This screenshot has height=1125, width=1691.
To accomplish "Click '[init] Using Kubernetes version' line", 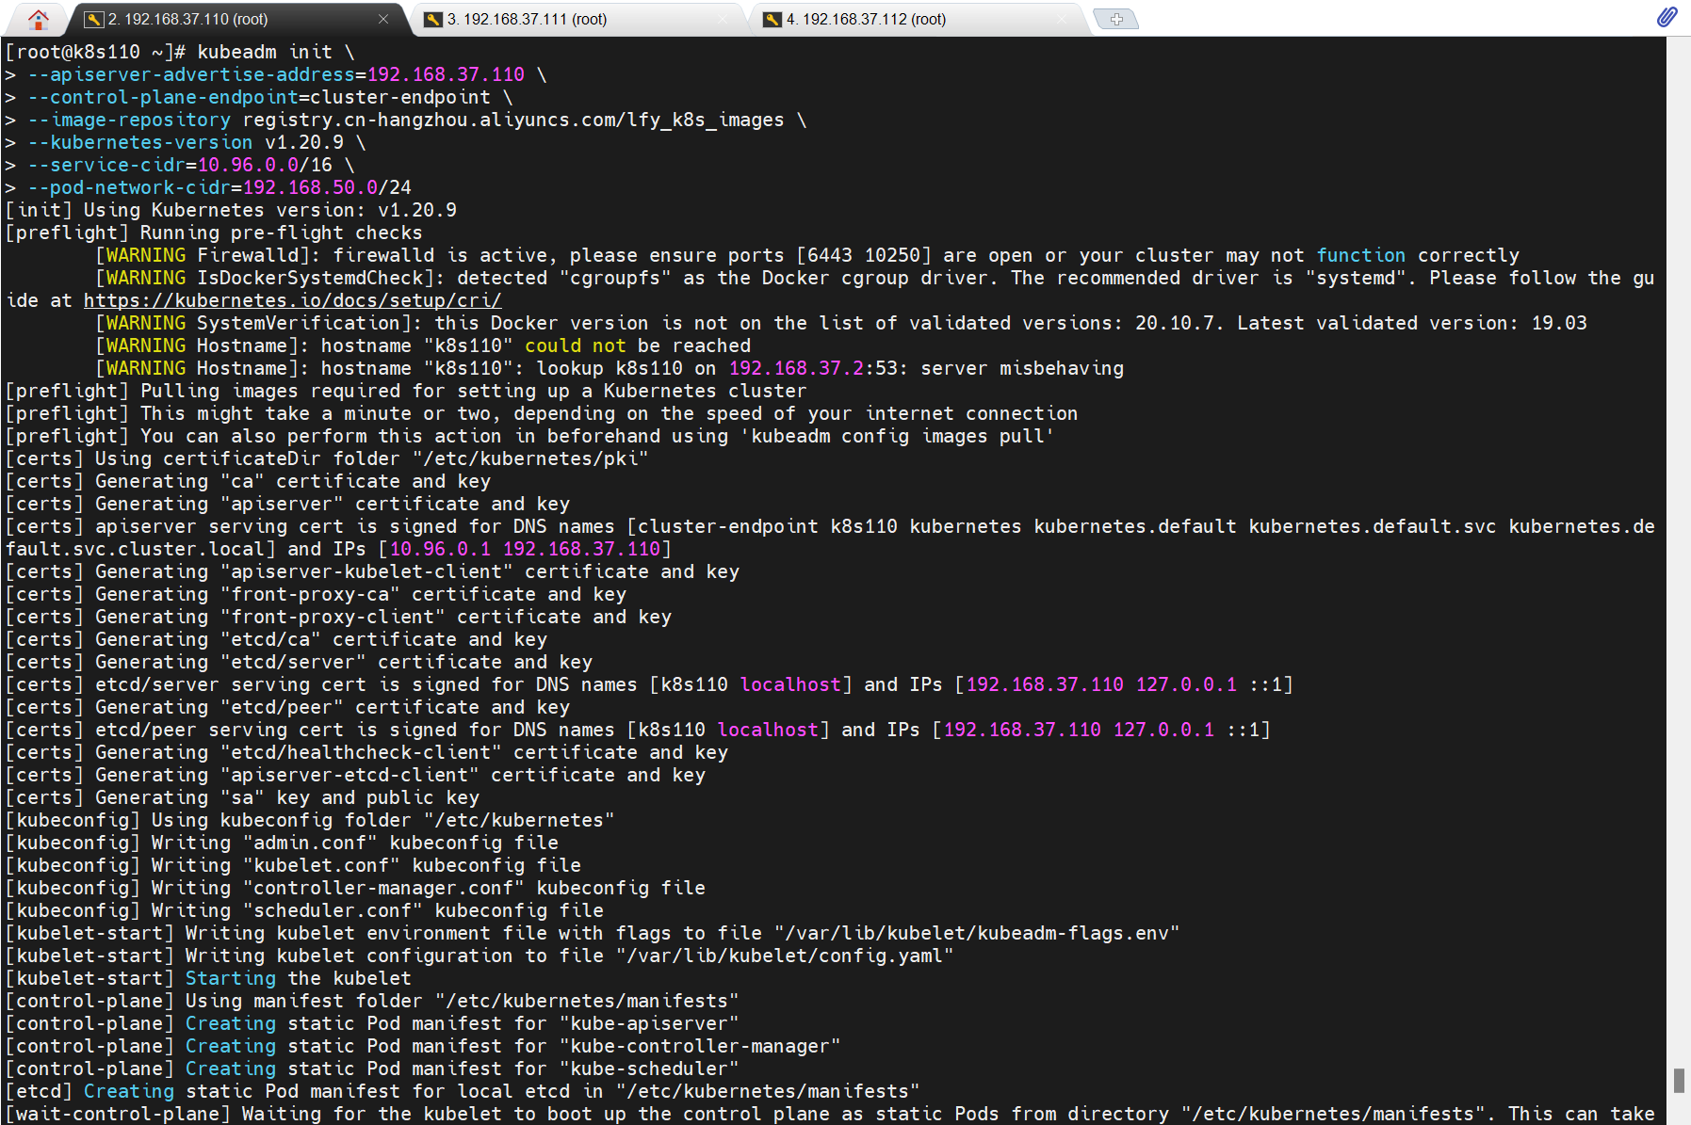I will tap(231, 210).
